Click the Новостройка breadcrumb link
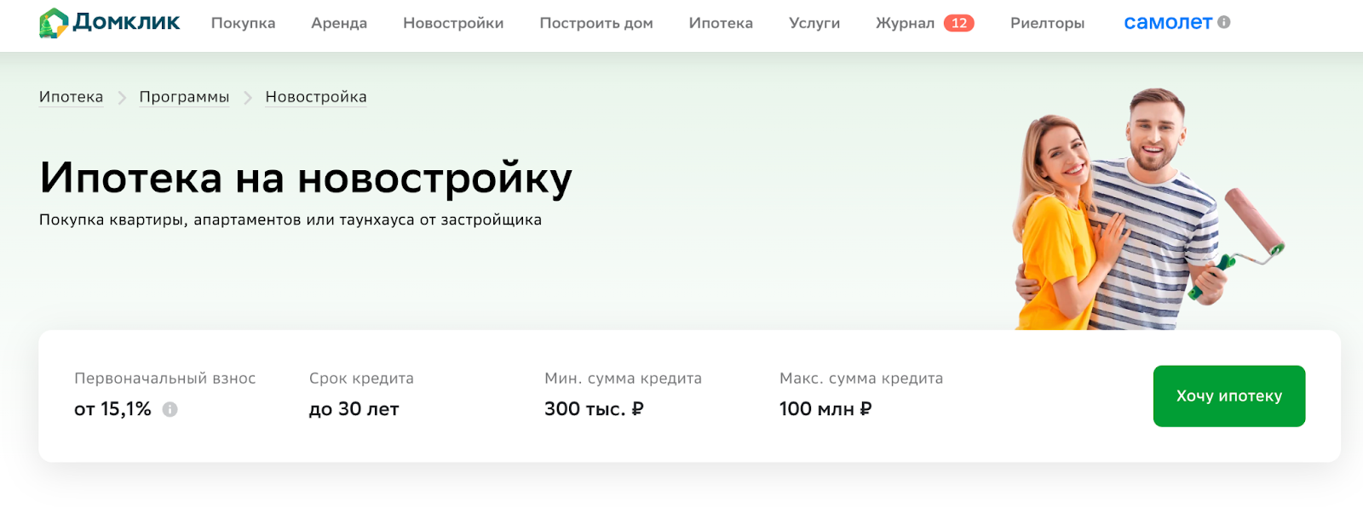The width and height of the screenshot is (1363, 507). click(316, 97)
